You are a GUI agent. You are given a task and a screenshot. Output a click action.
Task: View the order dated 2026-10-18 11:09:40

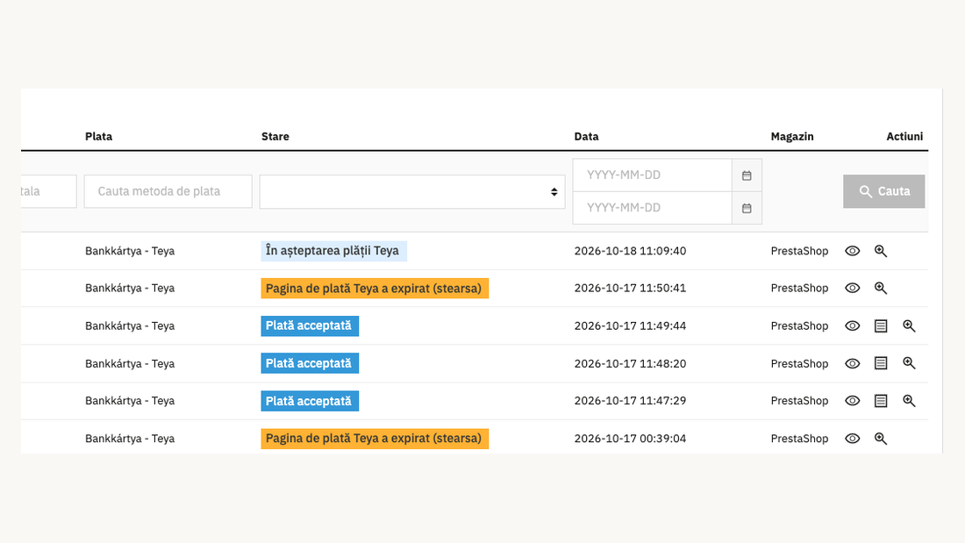[853, 251]
